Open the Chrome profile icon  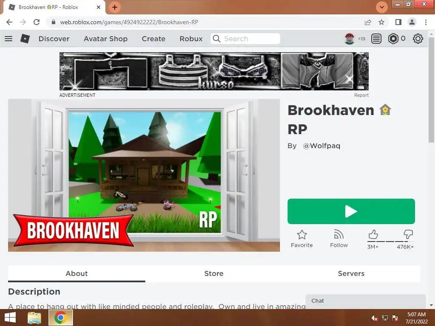click(412, 22)
